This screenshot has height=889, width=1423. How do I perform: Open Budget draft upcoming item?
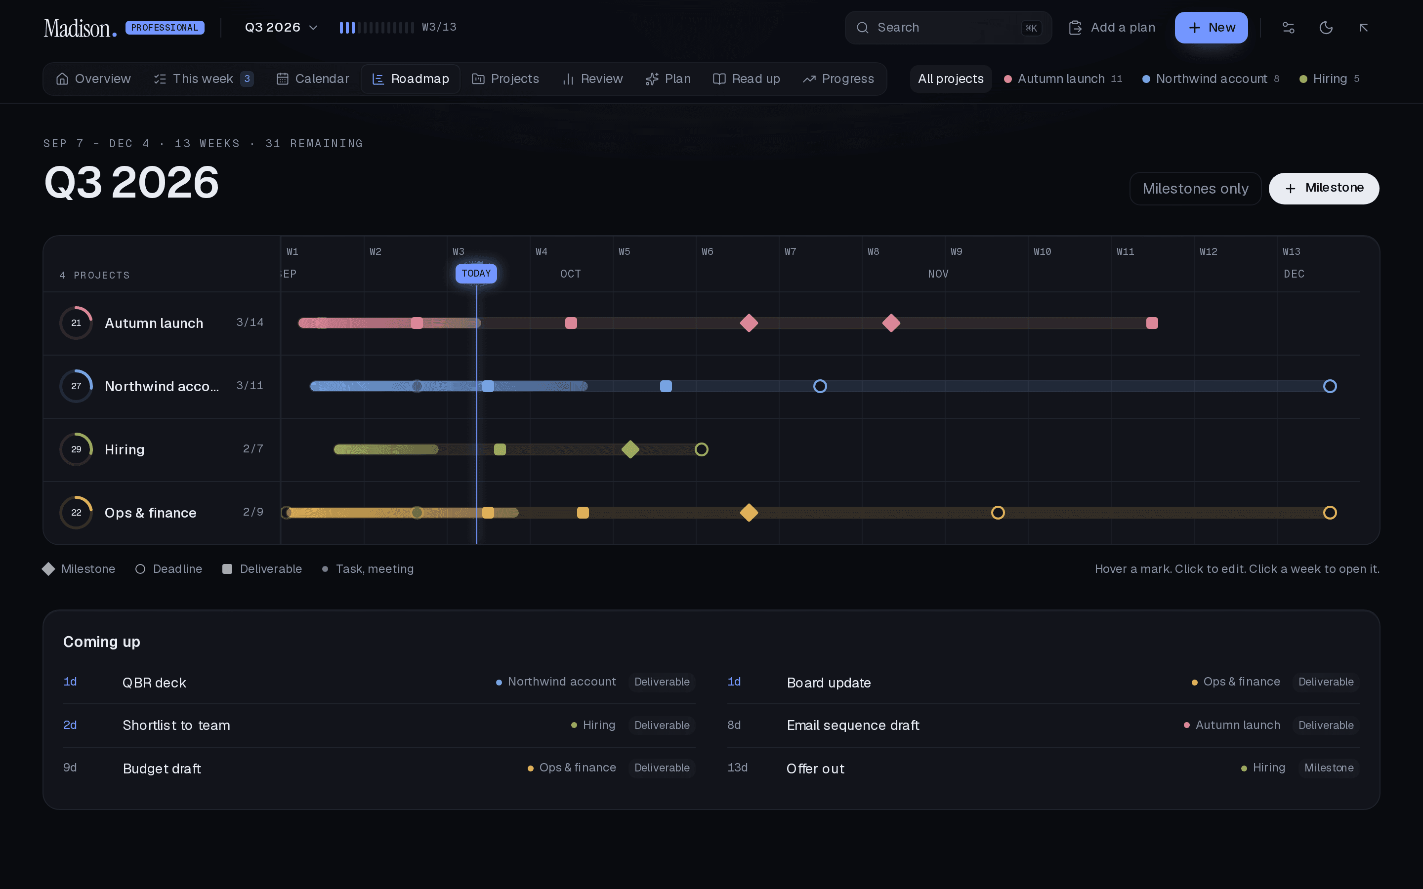[x=379, y=768]
